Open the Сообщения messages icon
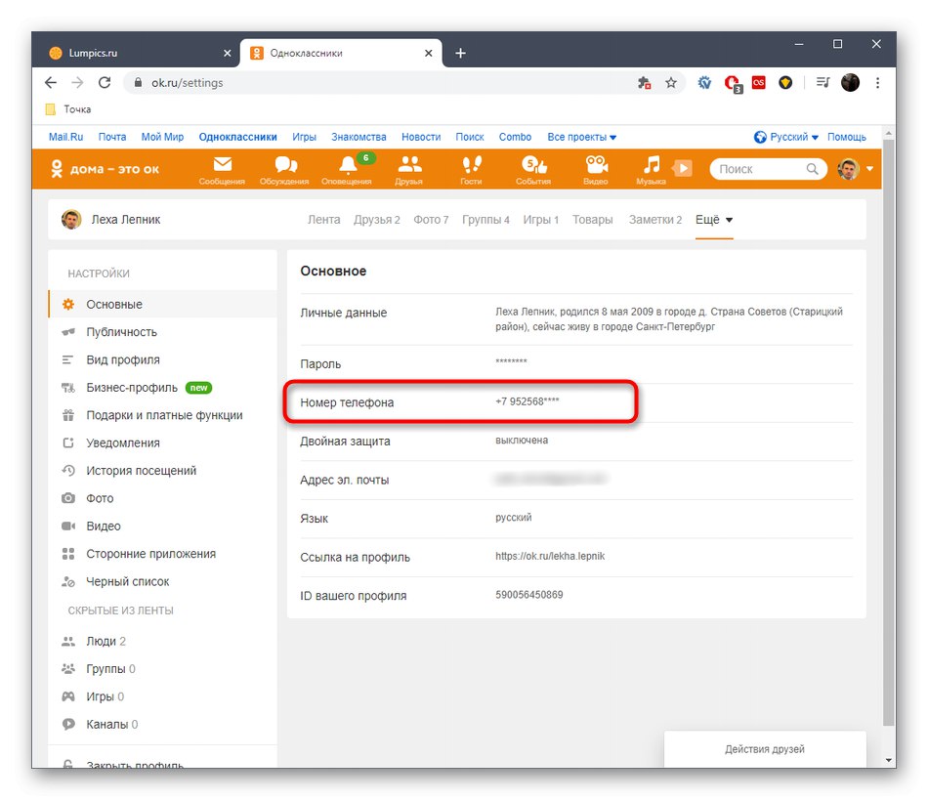The width and height of the screenshot is (928, 800). [x=222, y=168]
